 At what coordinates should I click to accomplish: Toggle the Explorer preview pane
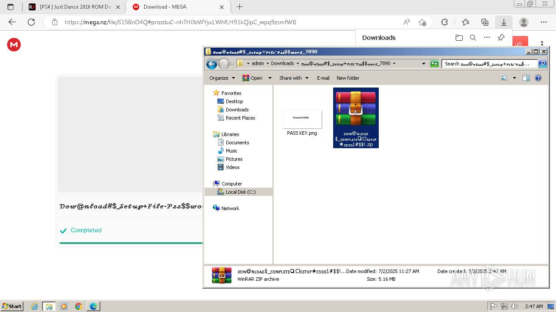pos(526,78)
